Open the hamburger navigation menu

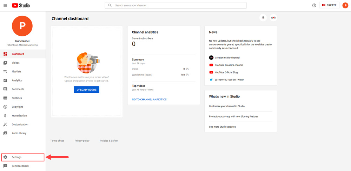click(x=5, y=5)
